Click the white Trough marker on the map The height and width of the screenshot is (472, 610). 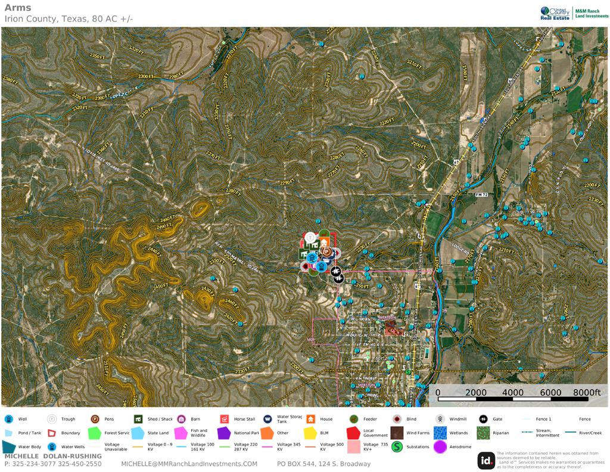pyautogui.click(x=310, y=237)
